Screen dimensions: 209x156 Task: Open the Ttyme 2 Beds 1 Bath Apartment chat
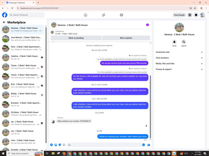(23, 76)
